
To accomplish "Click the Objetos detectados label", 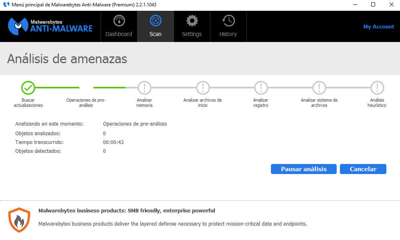I will click(38, 151).
